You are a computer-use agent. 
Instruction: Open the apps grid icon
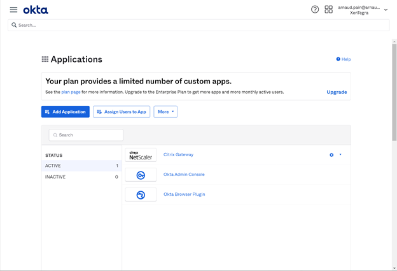coord(328,10)
